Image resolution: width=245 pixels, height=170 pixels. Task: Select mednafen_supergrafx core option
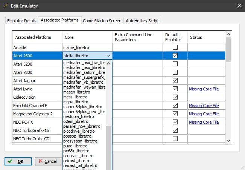84,77
